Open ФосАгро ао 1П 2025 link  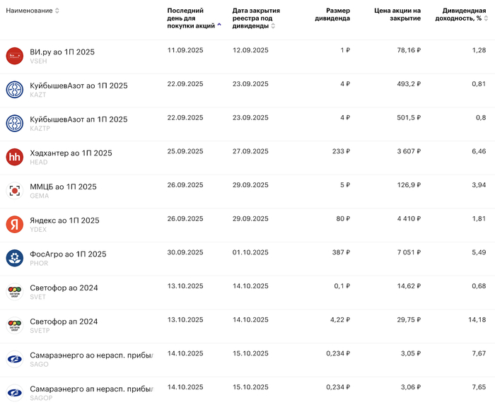pos(68,254)
